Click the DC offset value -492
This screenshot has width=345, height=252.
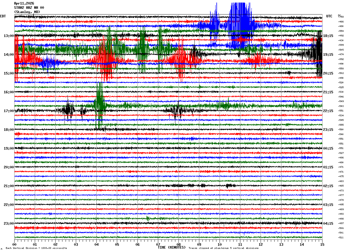click(341, 36)
